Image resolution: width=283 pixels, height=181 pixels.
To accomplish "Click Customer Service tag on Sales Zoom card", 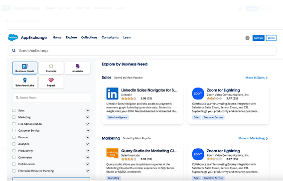I will (x=213, y=117).
